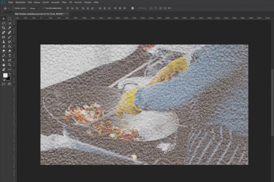
Task: Open the 3D menu
Action: point(71,2)
